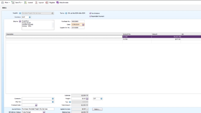Click the Total Amount value field
The width and height of the screenshot is (201, 113).
(x=80, y=105)
